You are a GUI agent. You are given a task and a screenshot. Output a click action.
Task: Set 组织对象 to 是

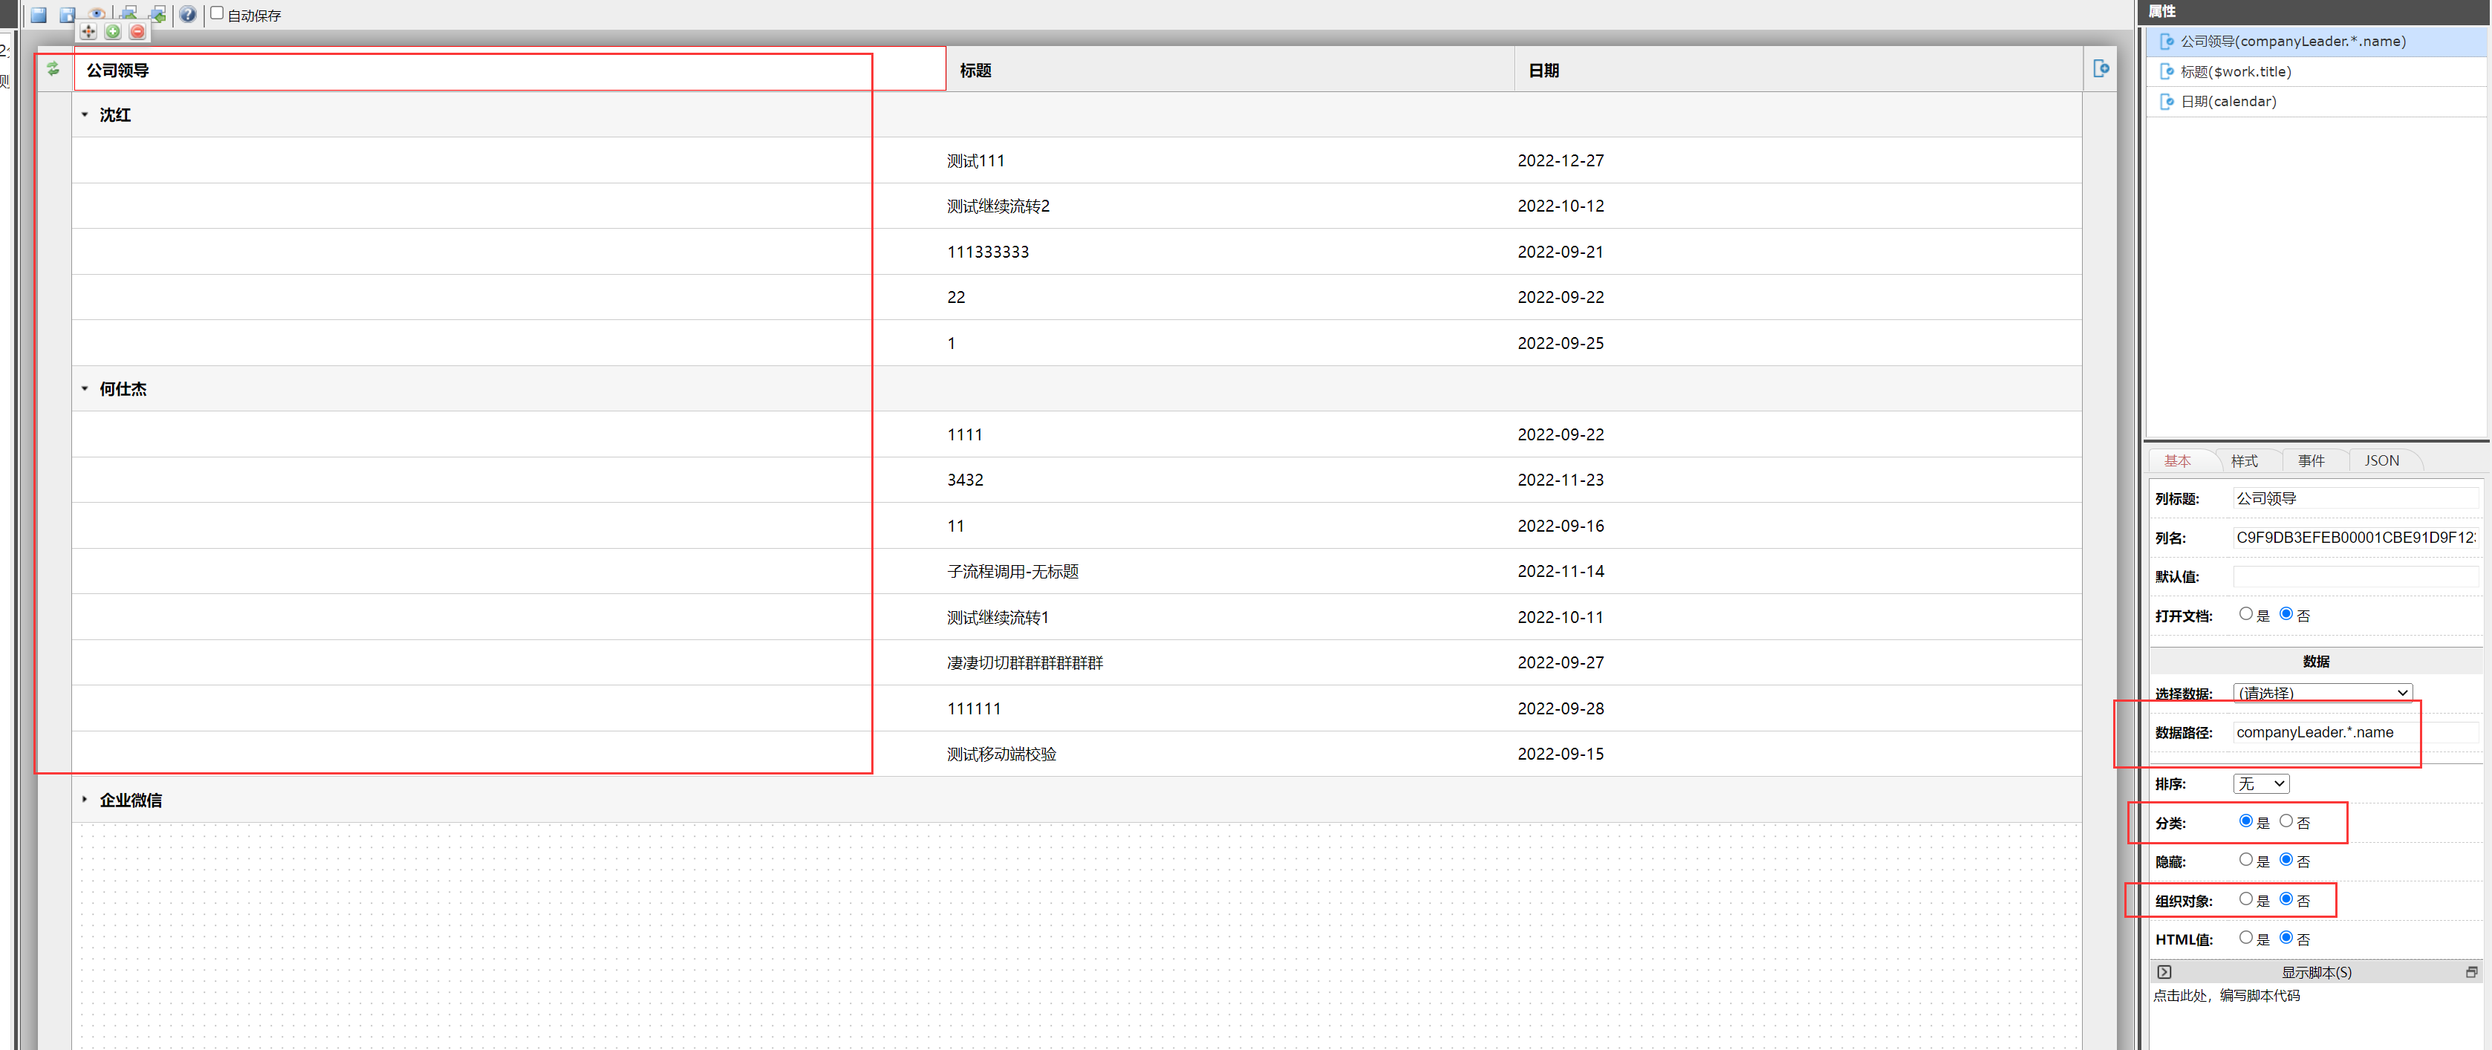click(2245, 899)
